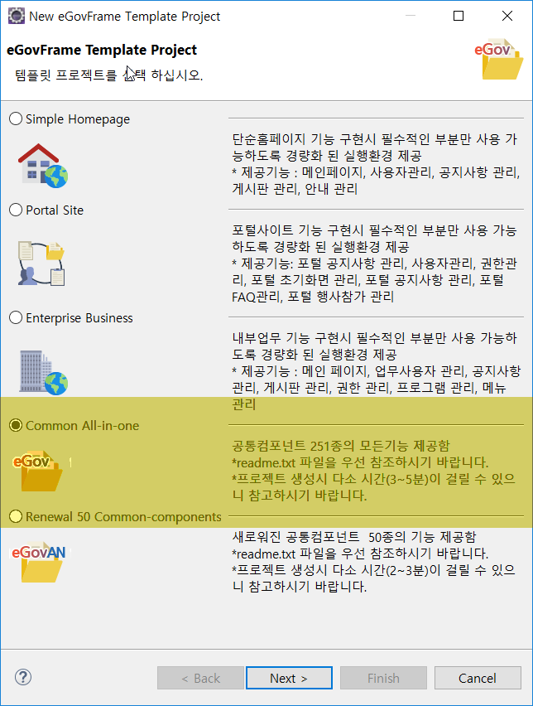Click the Eclipse icon in the title bar
The height and width of the screenshot is (706, 533).
(x=17, y=16)
